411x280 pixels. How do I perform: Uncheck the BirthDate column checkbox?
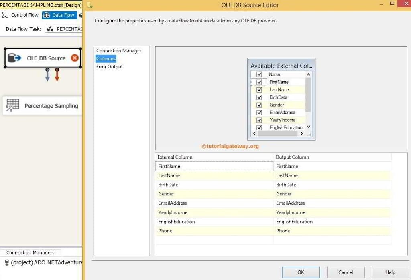[x=259, y=97]
